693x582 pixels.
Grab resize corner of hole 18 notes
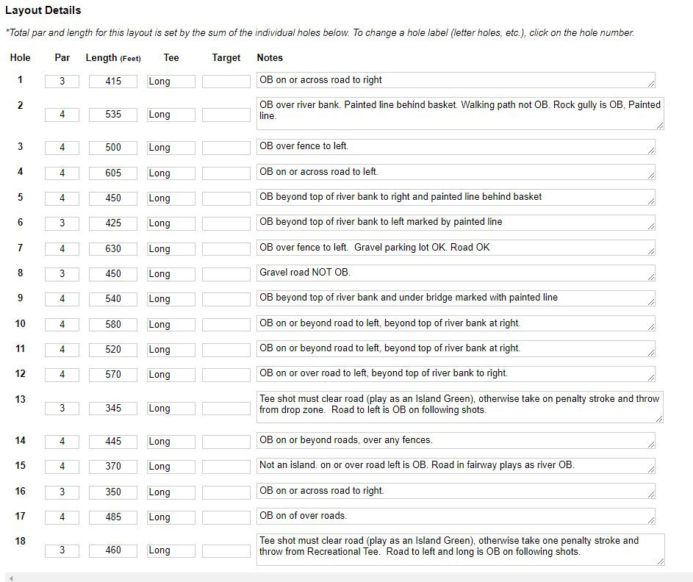click(x=659, y=561)
